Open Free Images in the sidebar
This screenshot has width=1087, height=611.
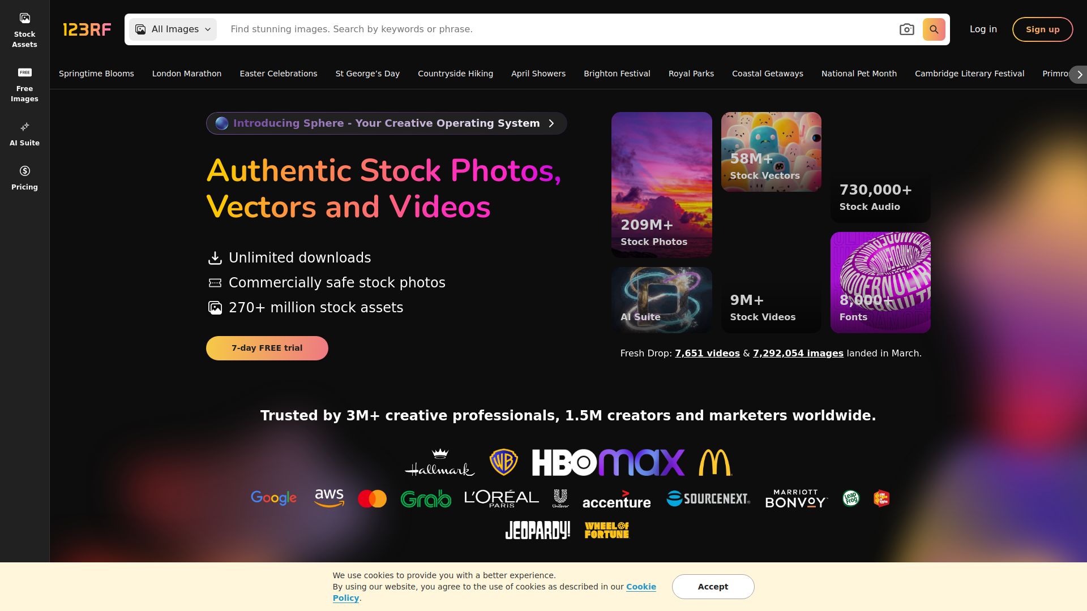pos(24,84)
